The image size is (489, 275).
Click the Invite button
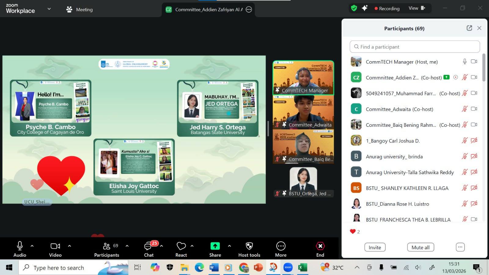375,248
